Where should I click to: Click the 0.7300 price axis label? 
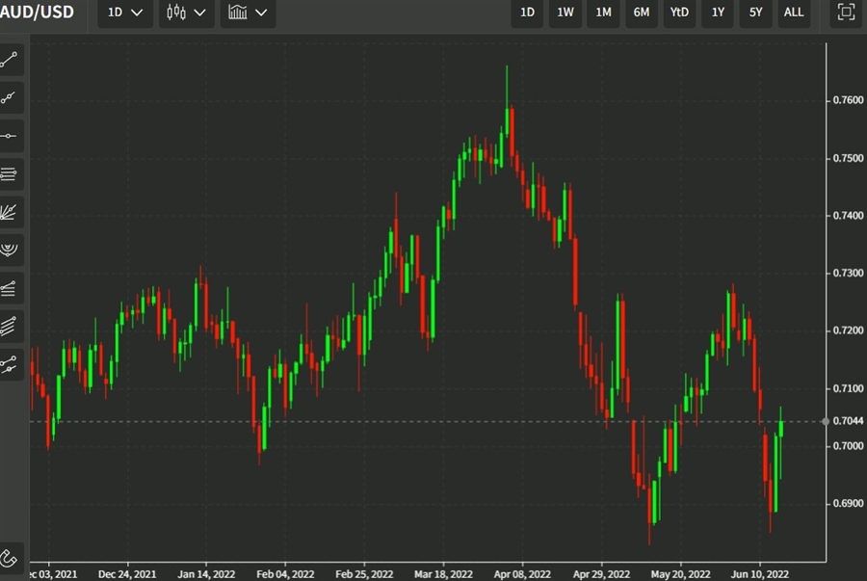848,273
